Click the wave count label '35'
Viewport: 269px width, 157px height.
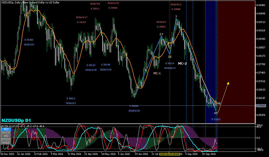(170, 57)
